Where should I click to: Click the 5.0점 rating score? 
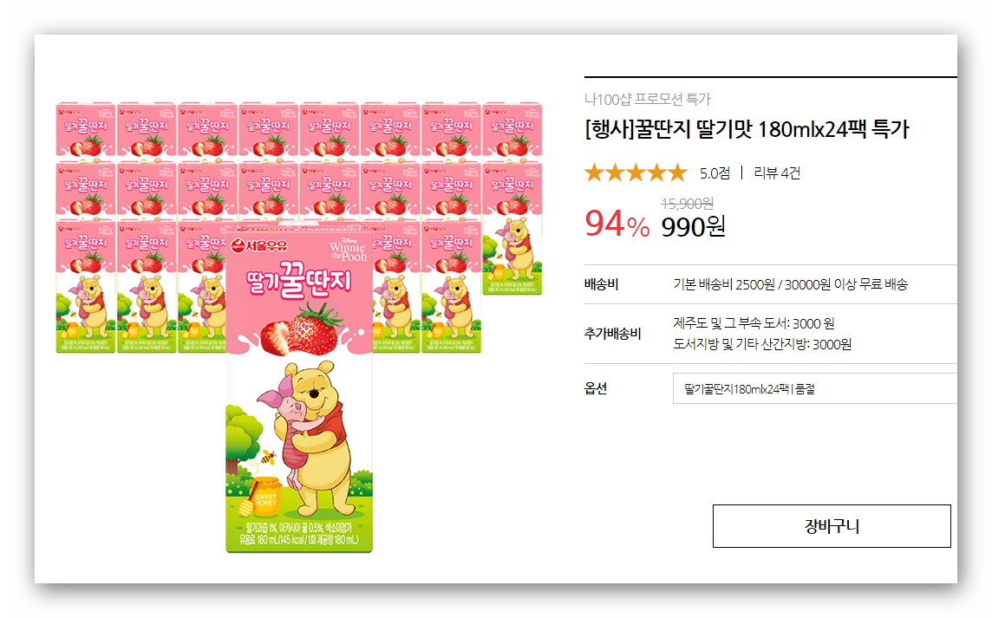coord(715,172)
